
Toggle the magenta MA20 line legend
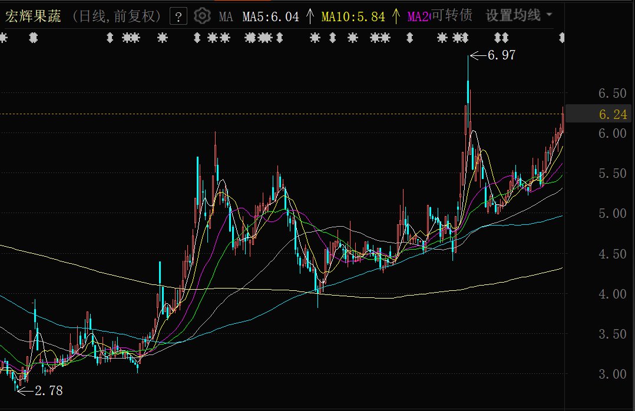click(418, 16)
